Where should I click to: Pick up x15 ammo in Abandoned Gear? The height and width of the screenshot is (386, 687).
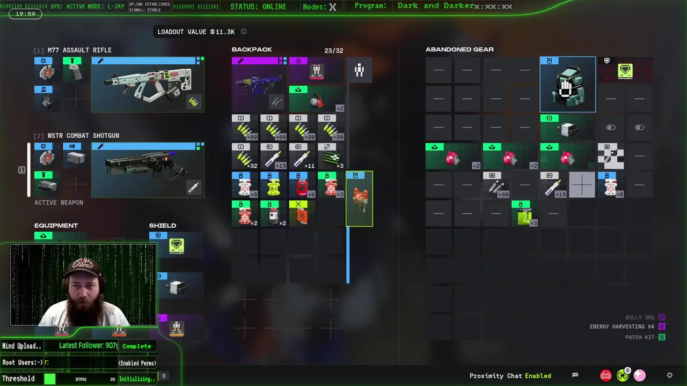[553, 185]
